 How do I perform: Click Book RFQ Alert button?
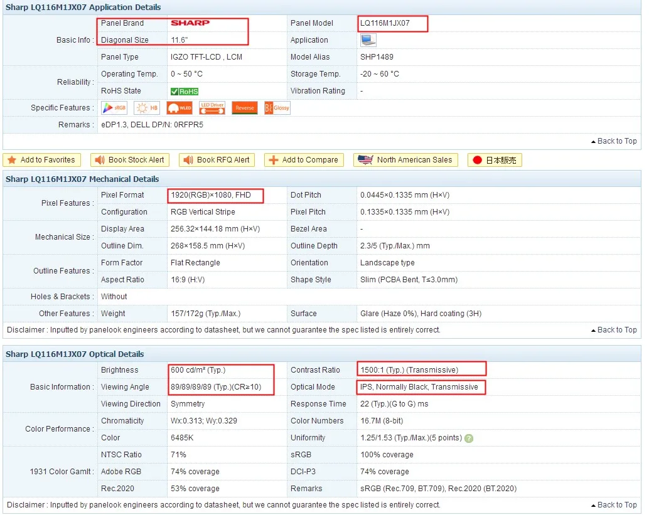click(217, 160)
